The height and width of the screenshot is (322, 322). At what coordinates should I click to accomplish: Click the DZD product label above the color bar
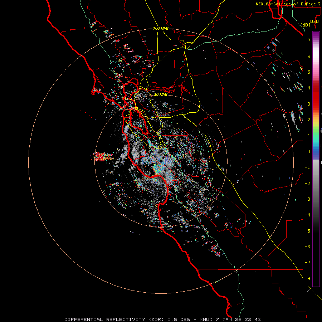(x=314, y=21)
